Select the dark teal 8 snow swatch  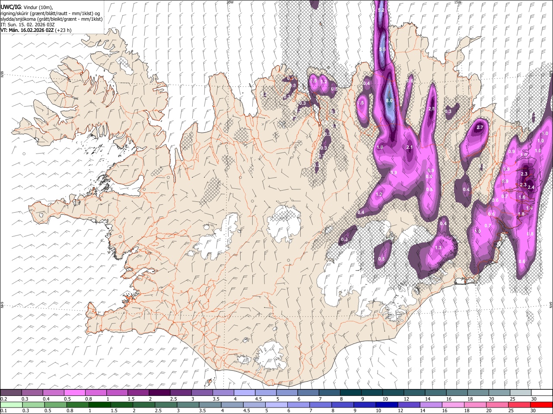tap(350, 392)
